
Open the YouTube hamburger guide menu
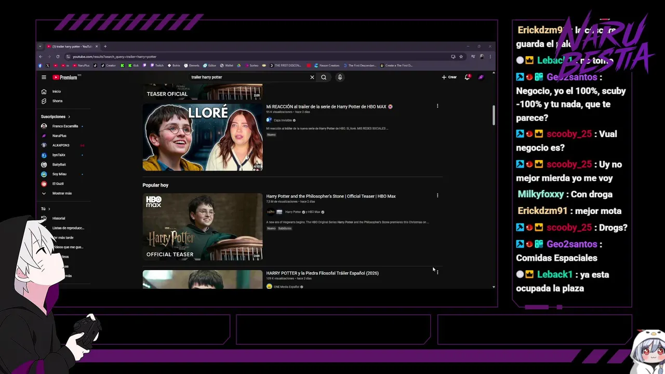click(44, 77)
